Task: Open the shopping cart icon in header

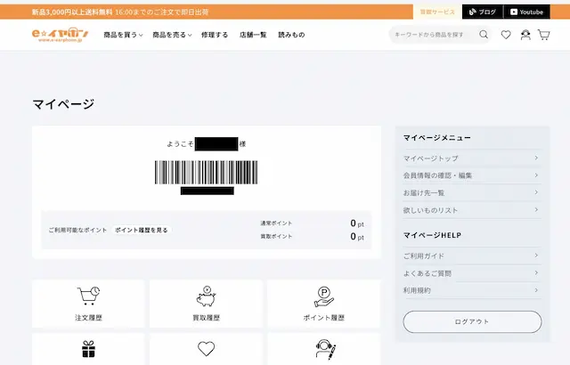Action: point(544,35)
